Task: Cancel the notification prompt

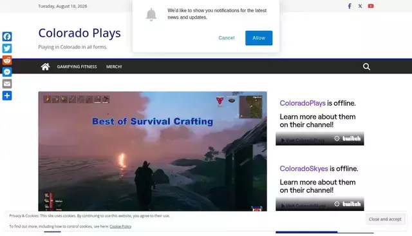Action: coord(226,38)
